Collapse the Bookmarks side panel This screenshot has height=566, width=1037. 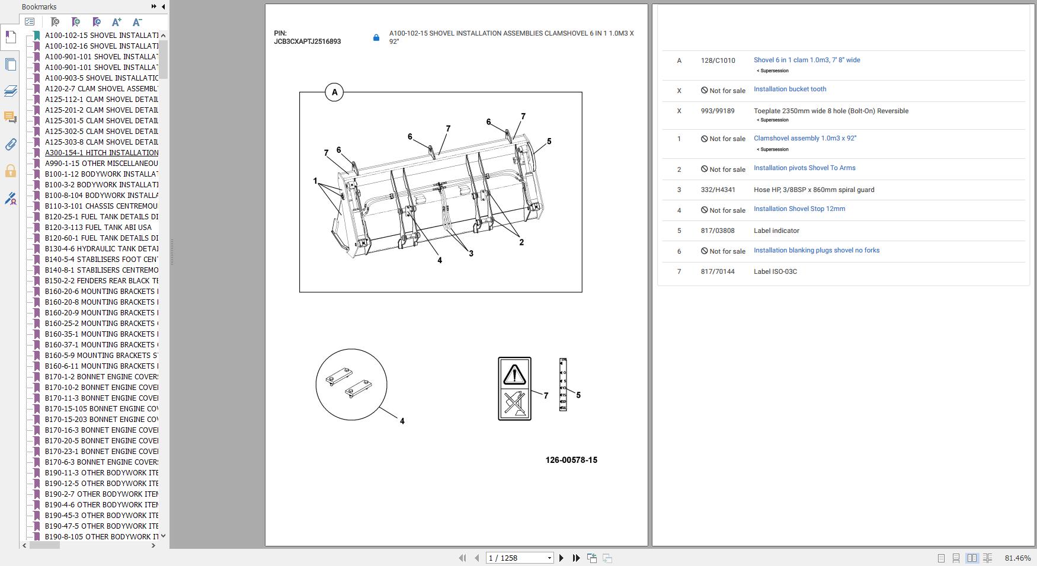[164, 7]
